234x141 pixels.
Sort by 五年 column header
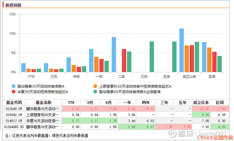183,103
